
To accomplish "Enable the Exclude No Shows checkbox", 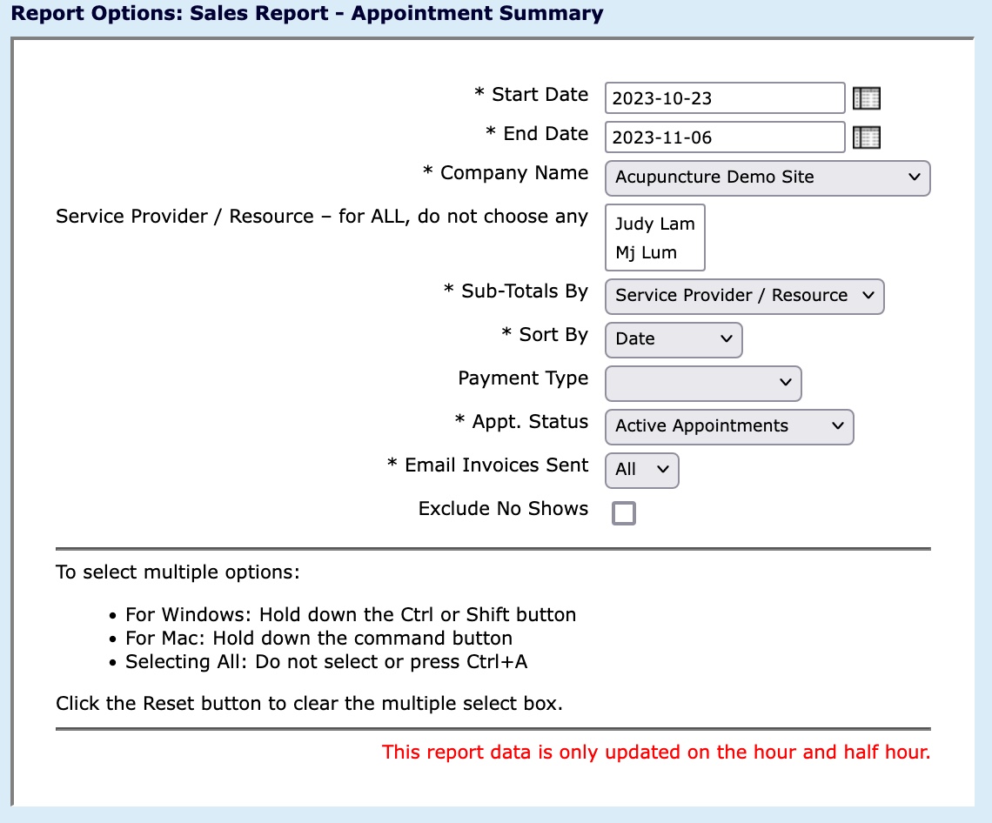I will tap(624, 513).
